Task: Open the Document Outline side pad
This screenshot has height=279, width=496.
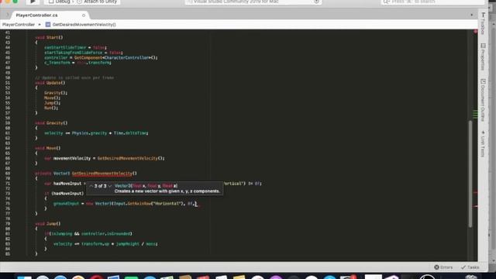Action: point(483,100)
